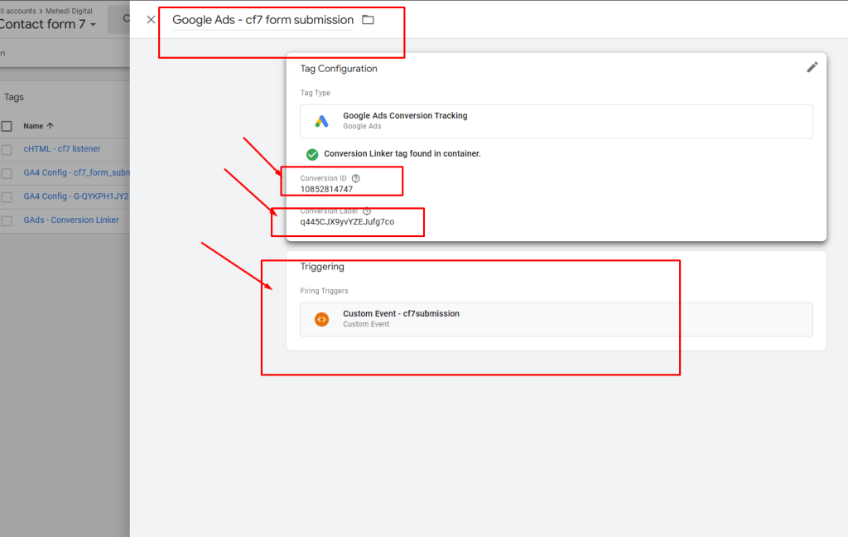The width and height of the screenshot is (848, 537).
Task: Check the cHTML - cf7 listener tag
Action: 7,149
